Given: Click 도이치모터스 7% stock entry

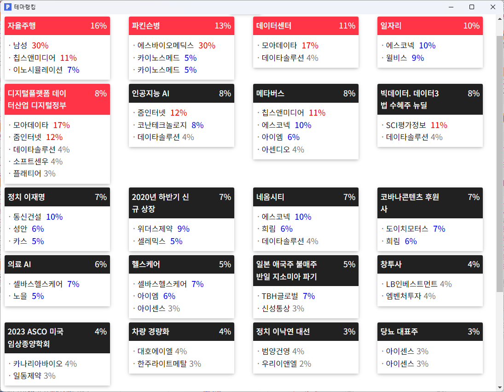Looking at the screenshot, I should pyautogui.click(x=415, y=229).
